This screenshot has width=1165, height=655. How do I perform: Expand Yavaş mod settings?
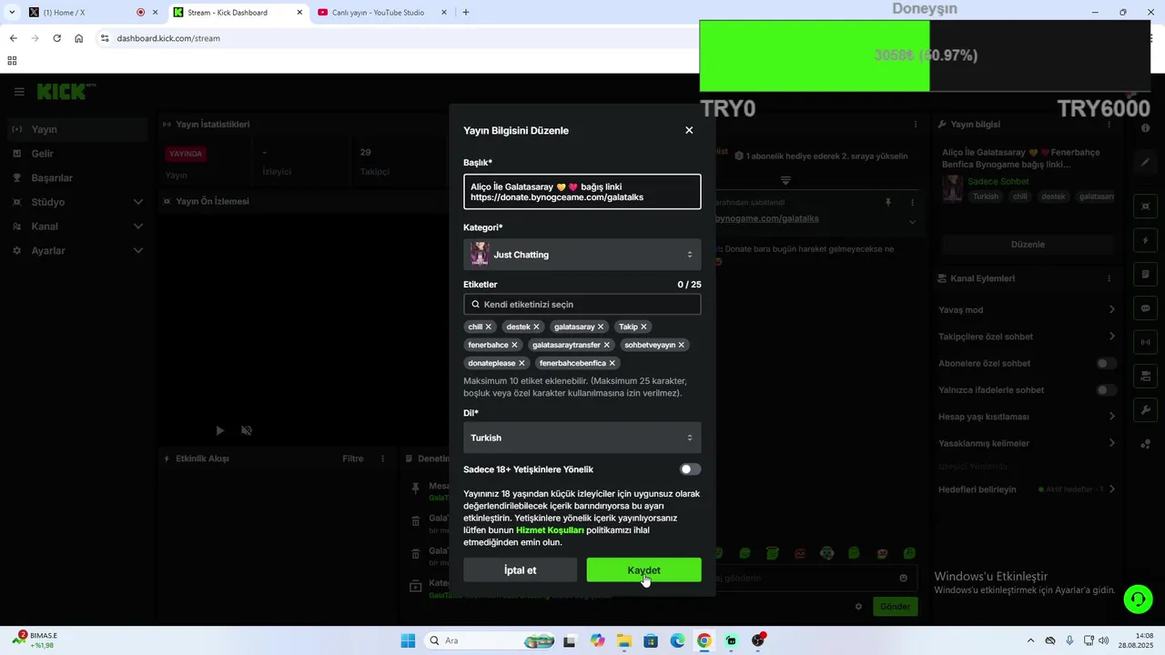(1112, 310)
